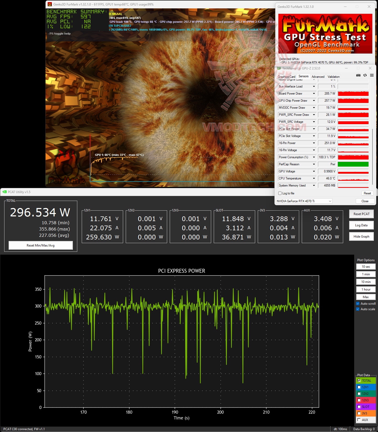378x432 pixels.
Task: Open the Bus Interface Load sensor dropdown
Action: coord(314,86)
